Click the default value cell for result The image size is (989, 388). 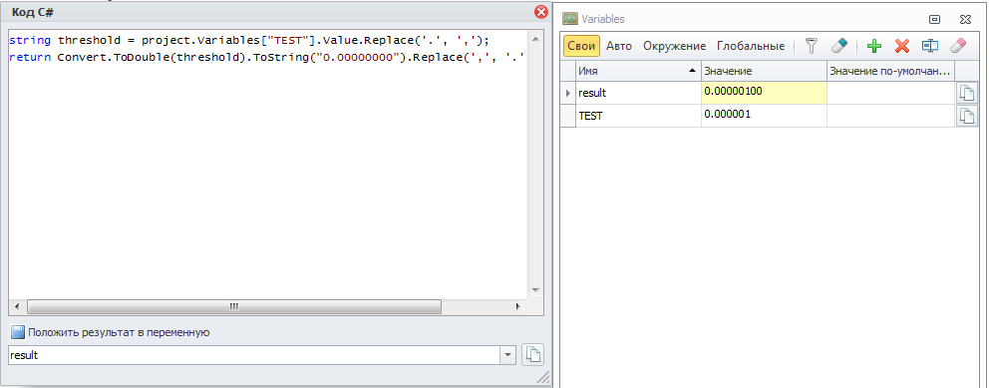click(890, 93)
